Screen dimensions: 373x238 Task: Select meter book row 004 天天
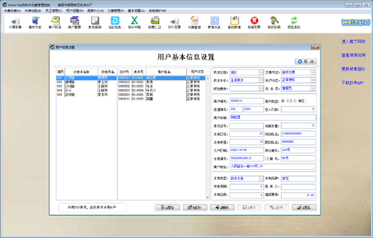tap(86, 90)
